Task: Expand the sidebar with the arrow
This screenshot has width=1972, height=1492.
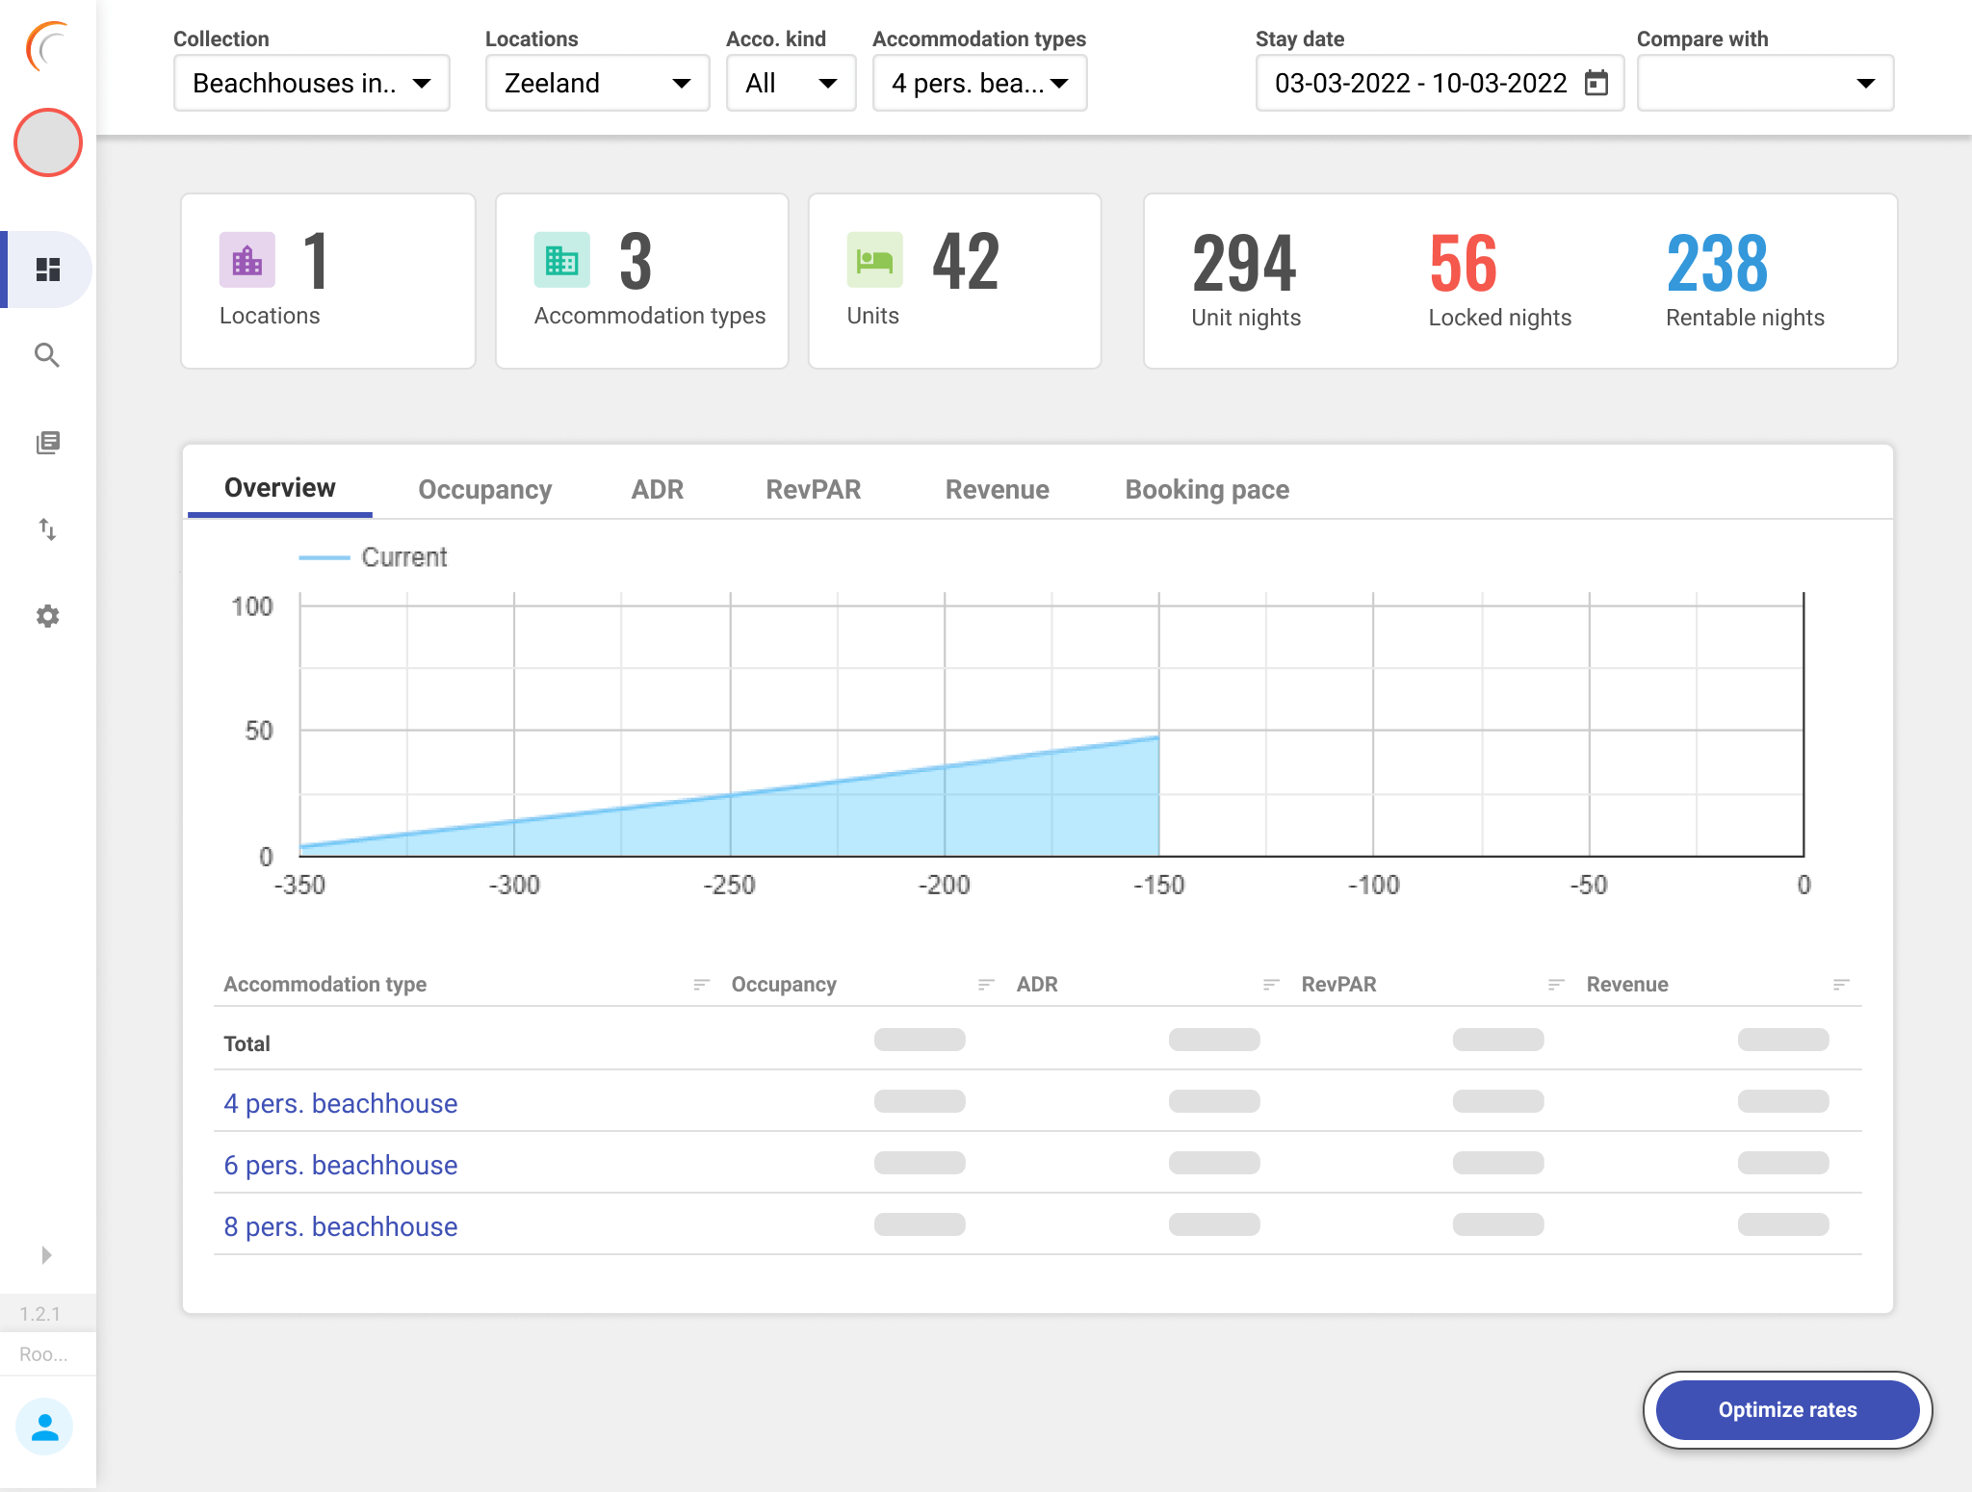Action: [x=46, y=1254]
